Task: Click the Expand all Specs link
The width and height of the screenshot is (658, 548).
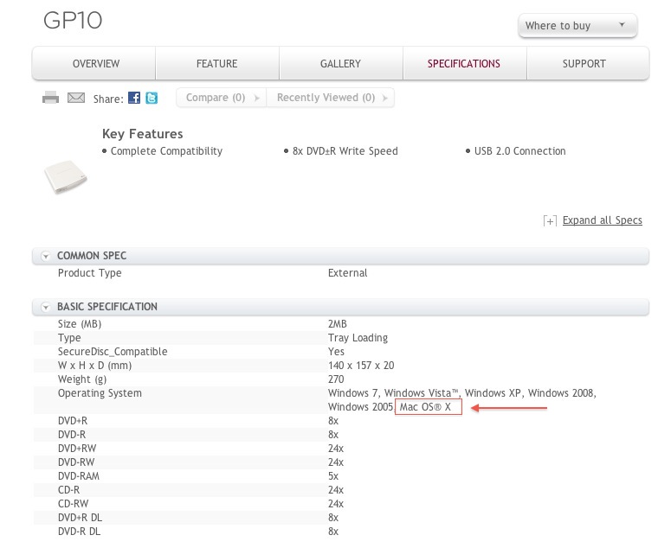Action: point(603,220)
